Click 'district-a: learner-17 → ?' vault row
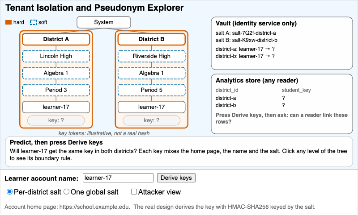Screen dimensions: 358x215 pos(245,49)
